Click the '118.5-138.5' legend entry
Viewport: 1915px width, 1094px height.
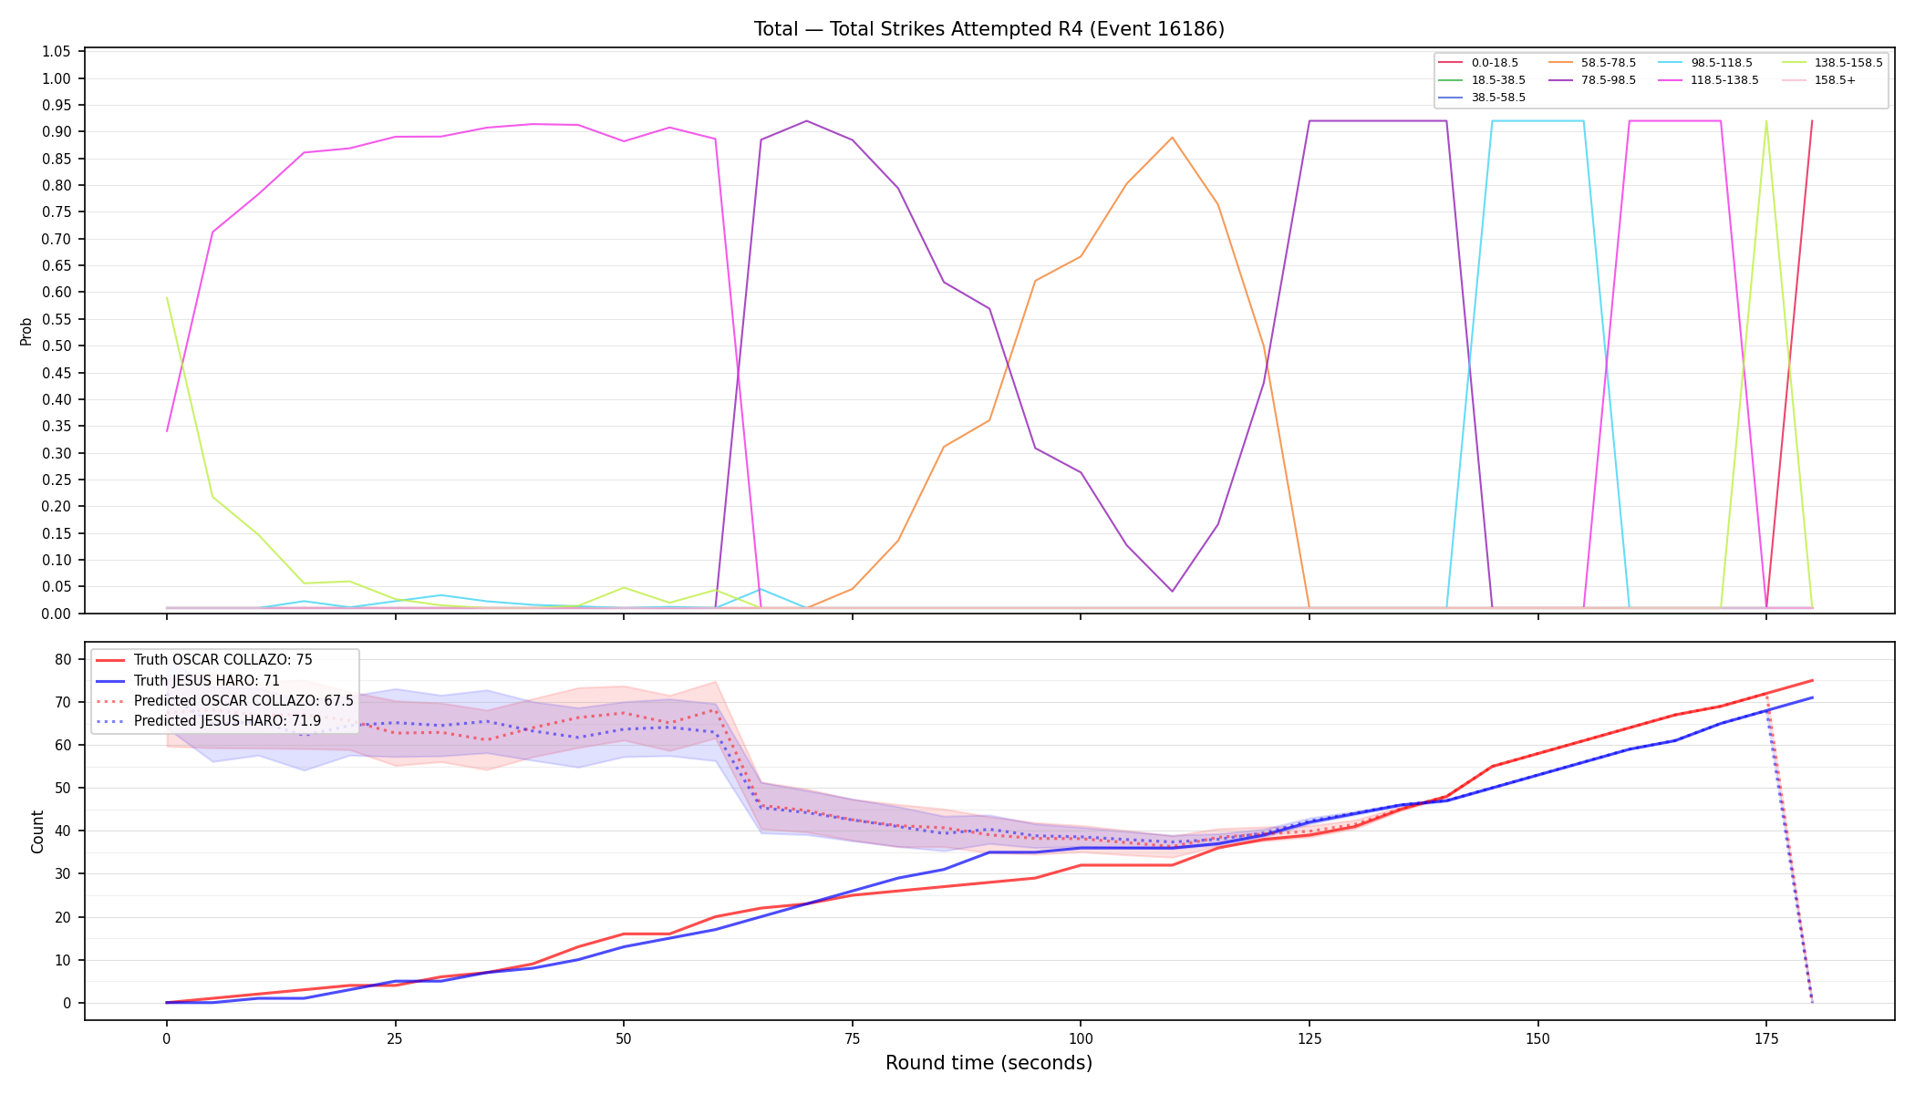pos(1709,80)
